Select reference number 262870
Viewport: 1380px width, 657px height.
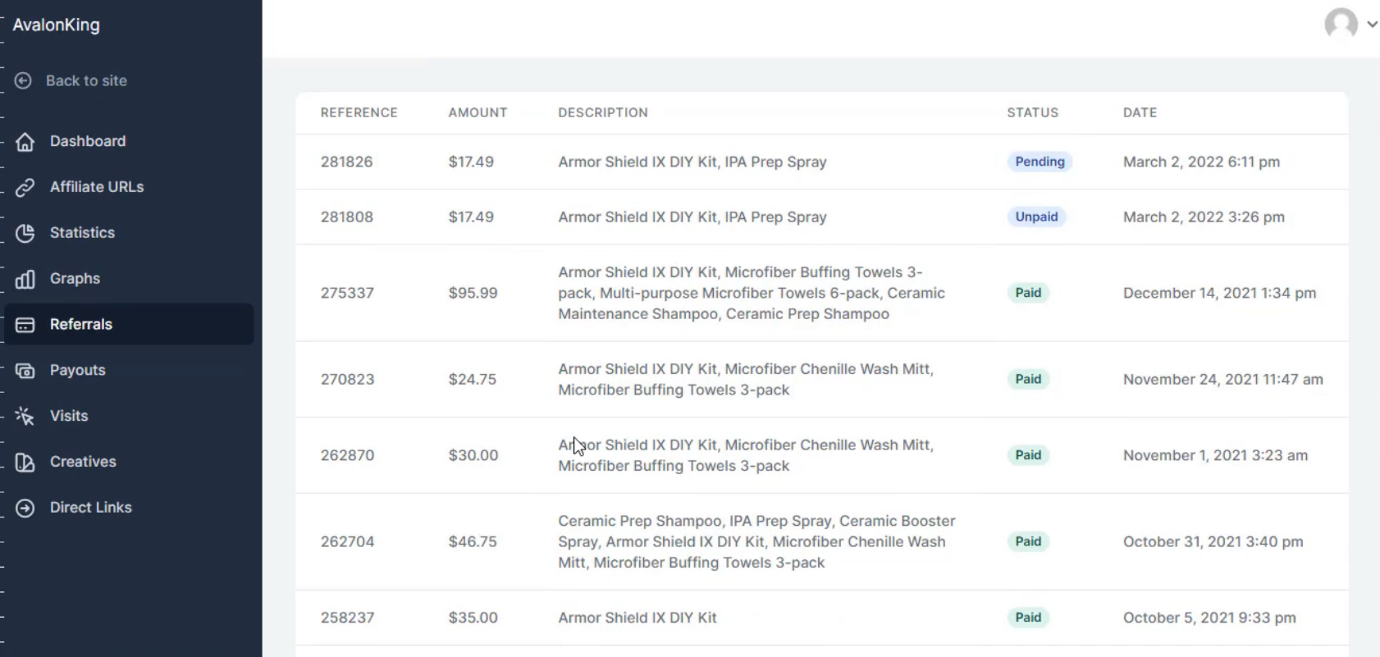coord(347,455)
